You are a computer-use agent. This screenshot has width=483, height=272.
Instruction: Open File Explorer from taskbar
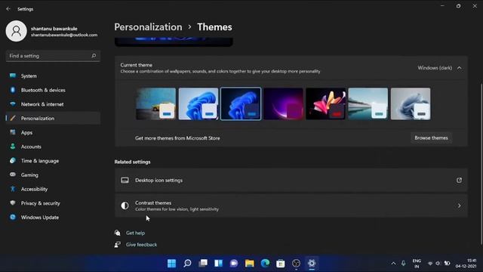pos(250,263)
